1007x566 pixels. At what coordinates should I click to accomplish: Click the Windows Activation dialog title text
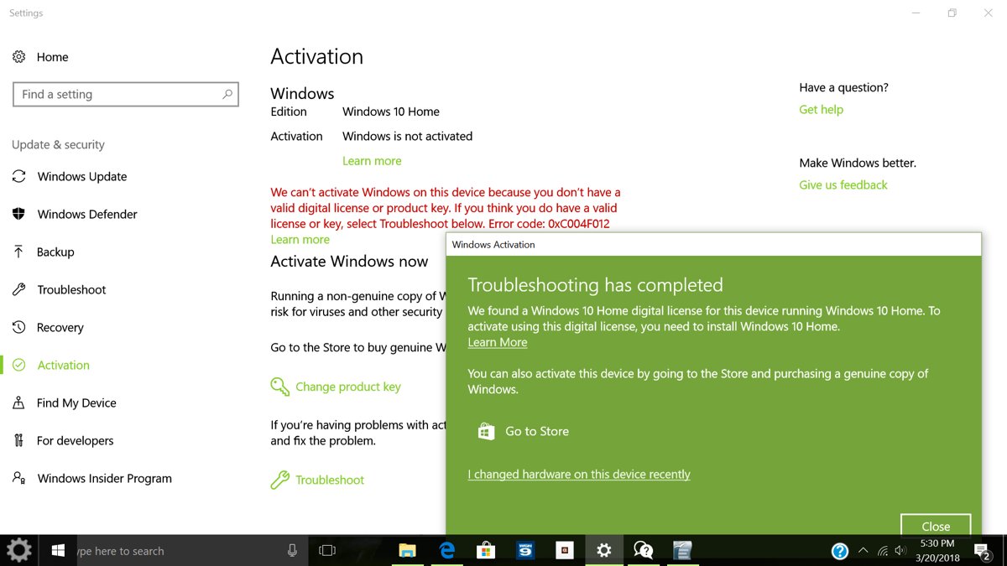(x=493, y=245)
